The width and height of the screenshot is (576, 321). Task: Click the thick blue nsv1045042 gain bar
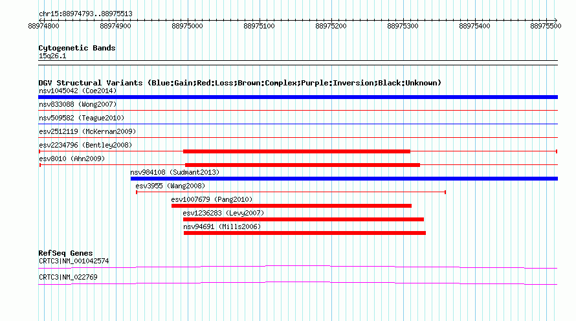click(x=298, y=97)
